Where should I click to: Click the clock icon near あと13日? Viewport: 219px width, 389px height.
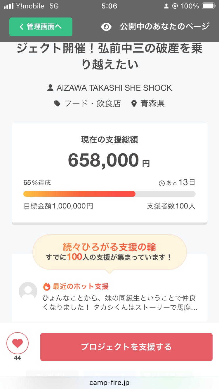click(x=161, y=183)
